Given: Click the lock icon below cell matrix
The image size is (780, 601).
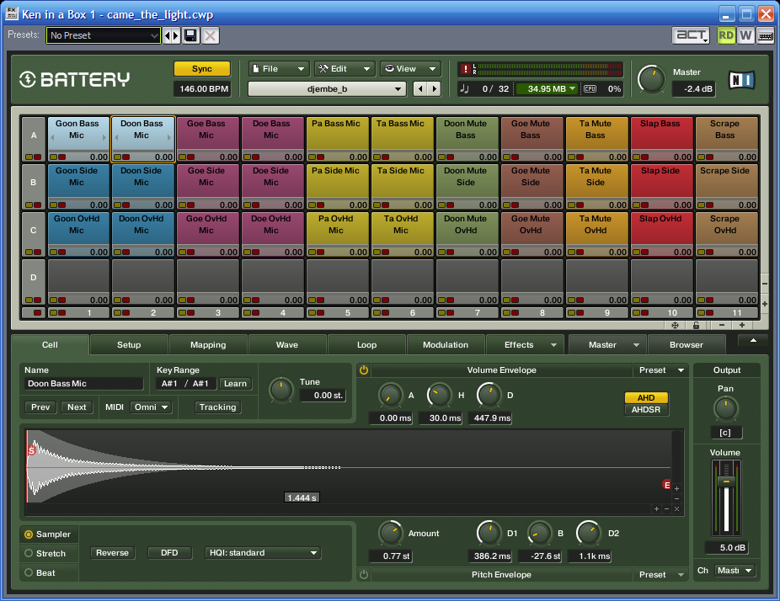Looking at the screenshot, I should click(x=696, y=325).
